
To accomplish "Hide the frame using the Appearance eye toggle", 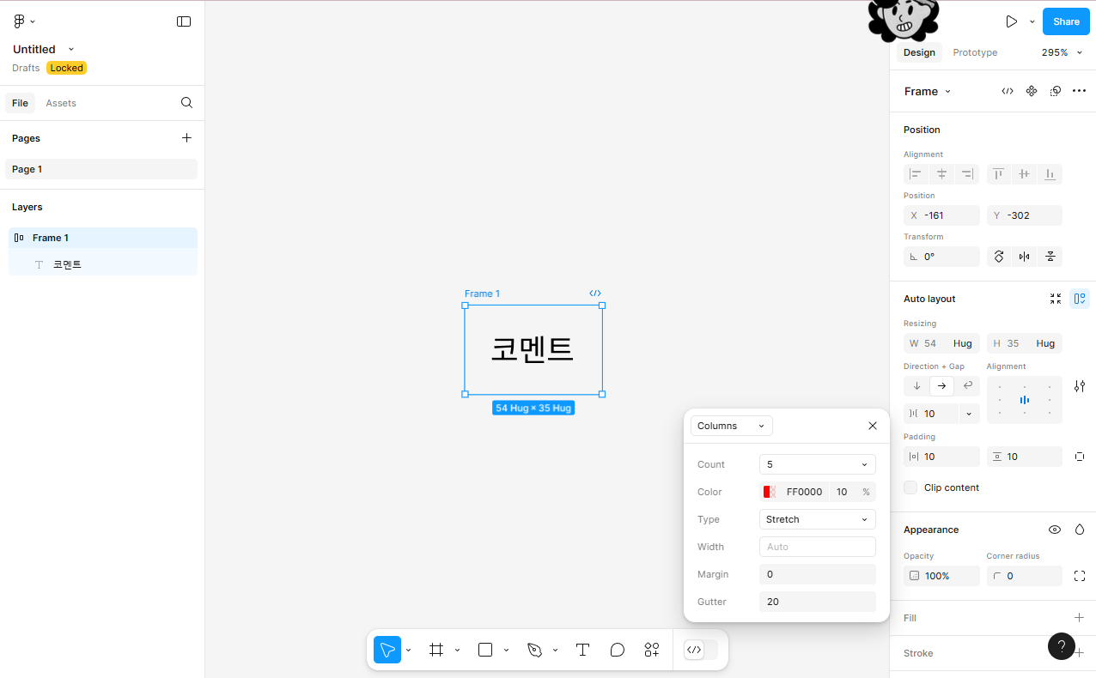I will pyautogui.click(x=1055, y=530).
